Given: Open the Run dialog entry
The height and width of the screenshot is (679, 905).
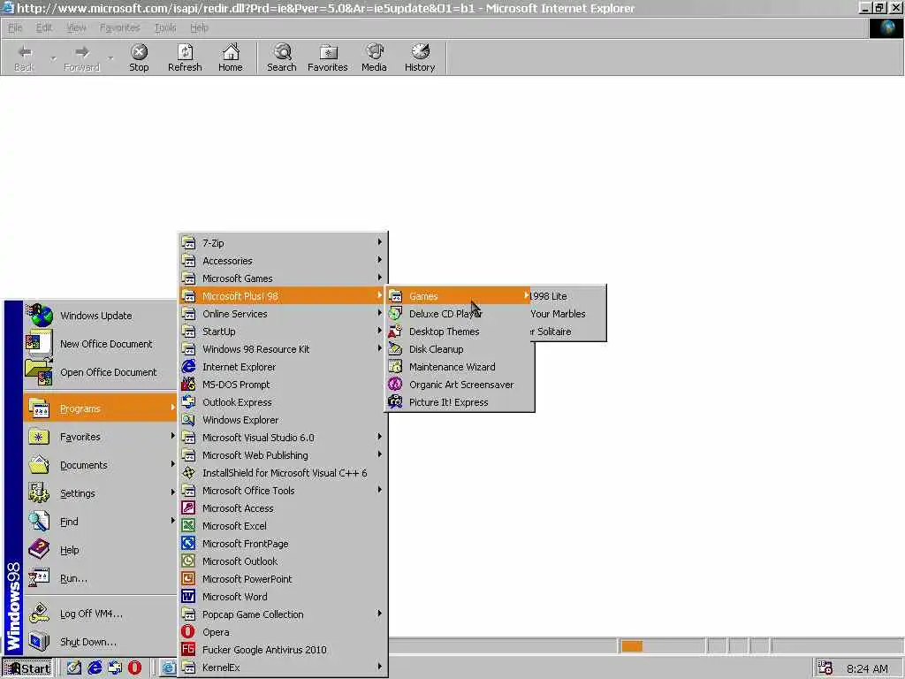Looking at the screenshot, I should pyautogui.click(x=101, y=578).
